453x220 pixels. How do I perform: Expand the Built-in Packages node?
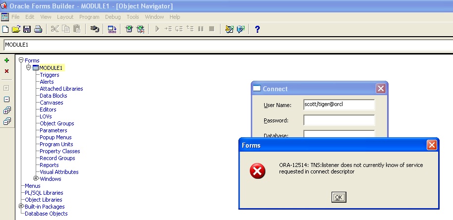pos(21,206)
